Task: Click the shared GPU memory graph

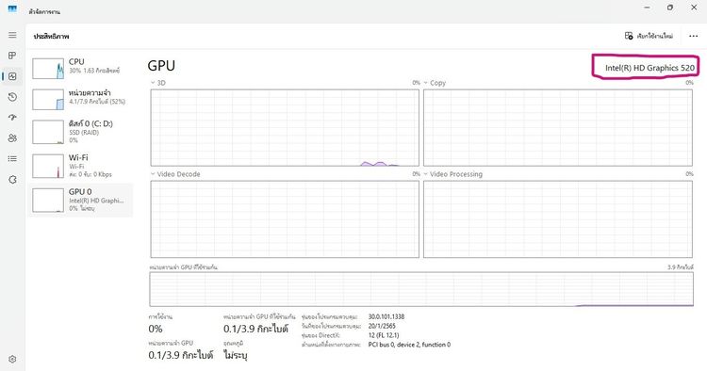Action: (421, 289)
